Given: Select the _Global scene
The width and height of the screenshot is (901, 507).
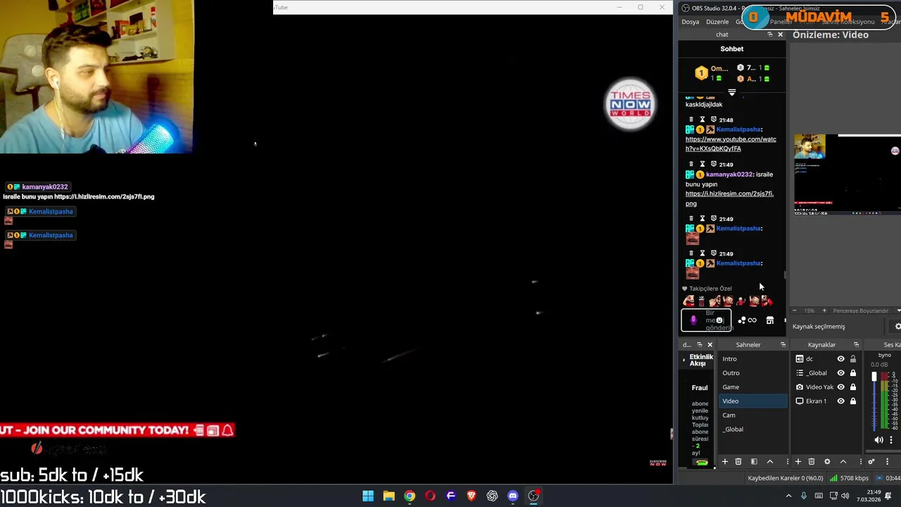Looking at the screenshot, I should click(x=752, y=430).
